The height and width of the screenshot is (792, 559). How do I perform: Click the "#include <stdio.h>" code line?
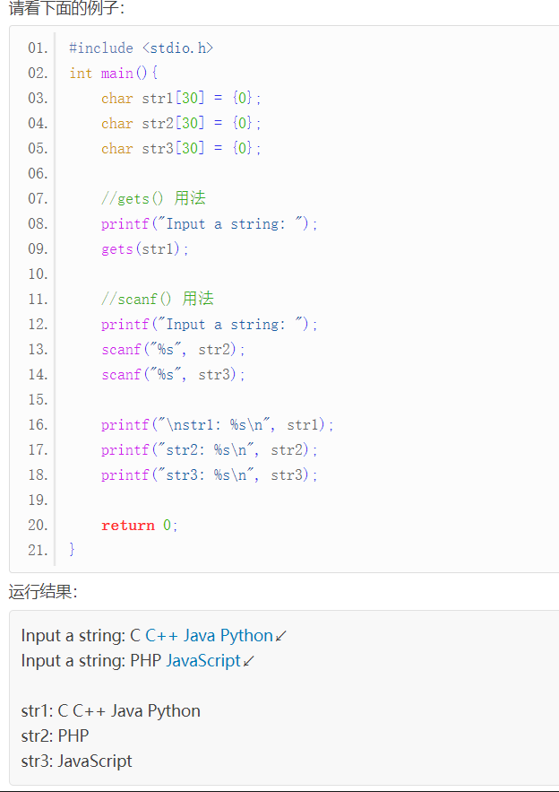(x=142, y=48)
